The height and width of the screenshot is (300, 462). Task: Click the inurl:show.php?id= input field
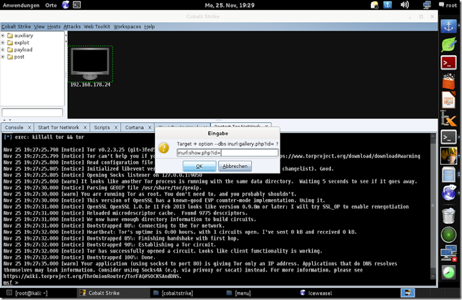[x=227, y=152]
